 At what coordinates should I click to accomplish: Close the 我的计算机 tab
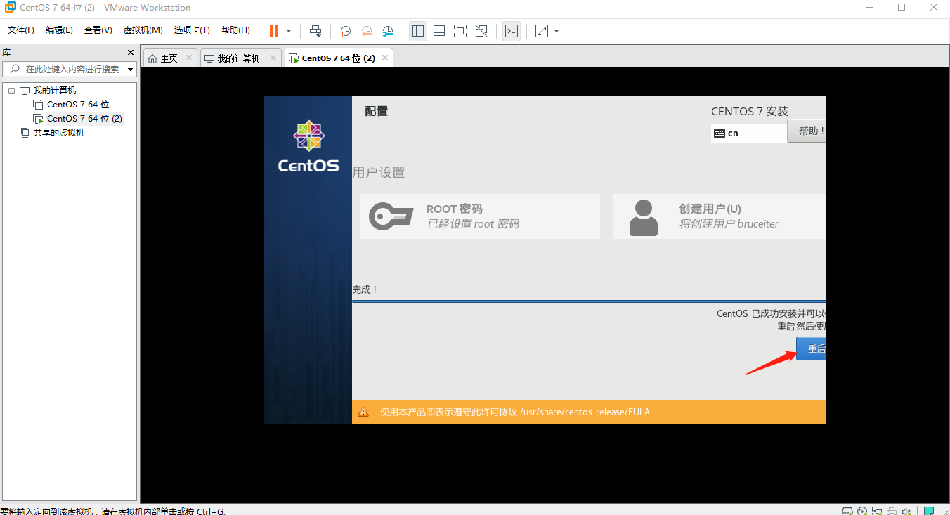tap(273, 58)
